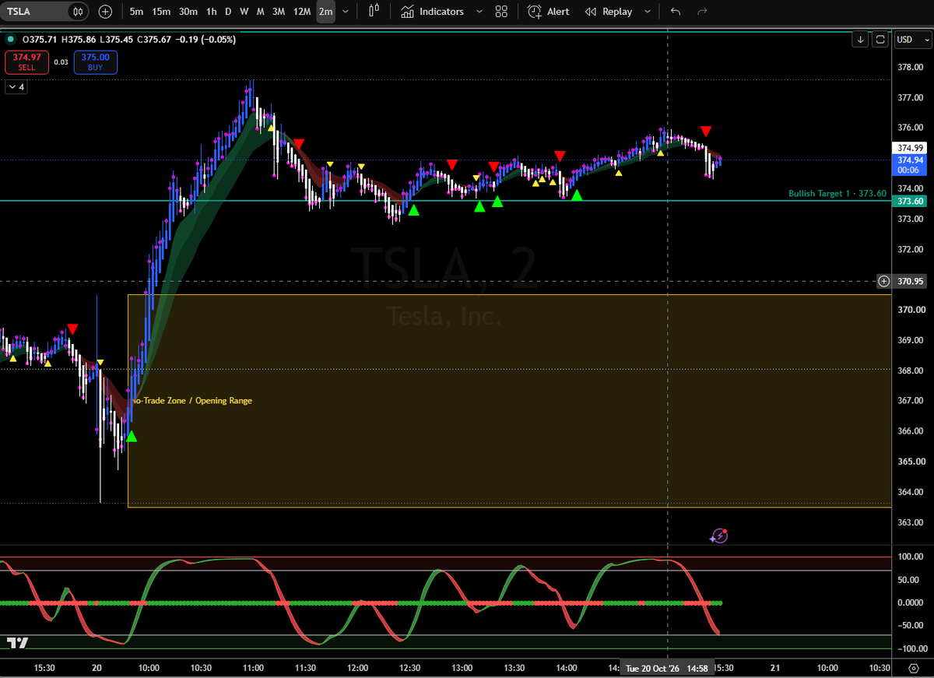Screen dimensions: 934x678
Task: Select the M monthly interval
Action: pyautogui.click(x=260, y=12)
